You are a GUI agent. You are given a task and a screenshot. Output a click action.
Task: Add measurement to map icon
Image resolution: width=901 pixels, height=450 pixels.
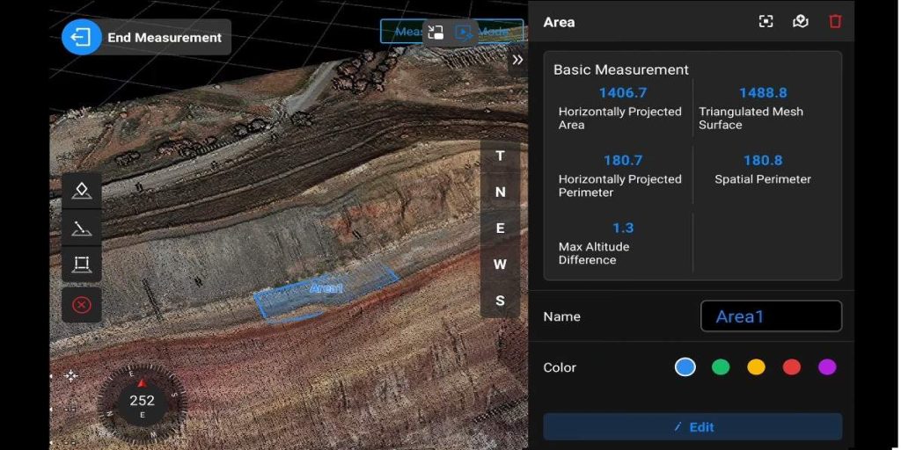pos(800,22)
